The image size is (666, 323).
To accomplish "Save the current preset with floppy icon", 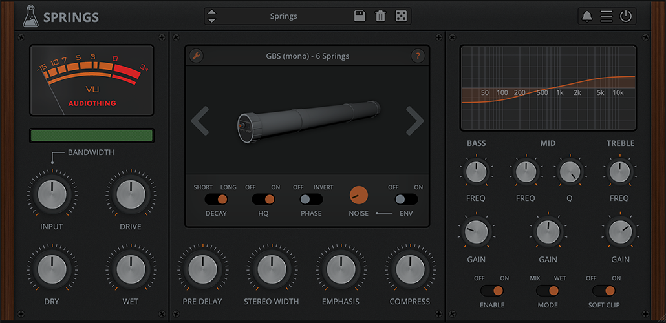I will tap(360, 17).
